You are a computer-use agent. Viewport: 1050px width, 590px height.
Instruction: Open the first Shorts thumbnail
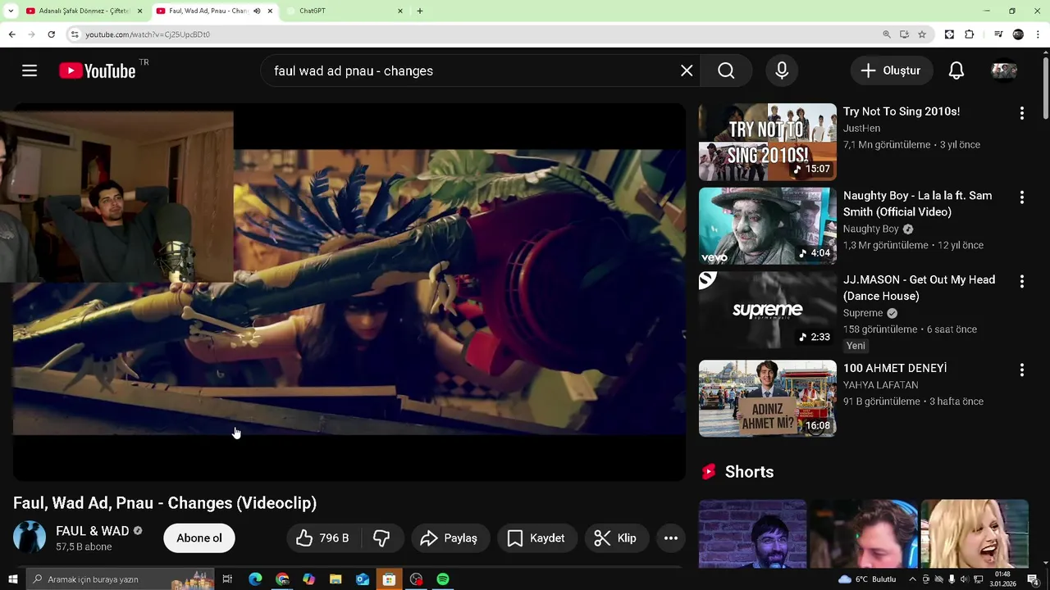[x=752, y=533]
